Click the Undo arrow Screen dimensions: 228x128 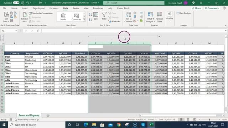(27, 3)
